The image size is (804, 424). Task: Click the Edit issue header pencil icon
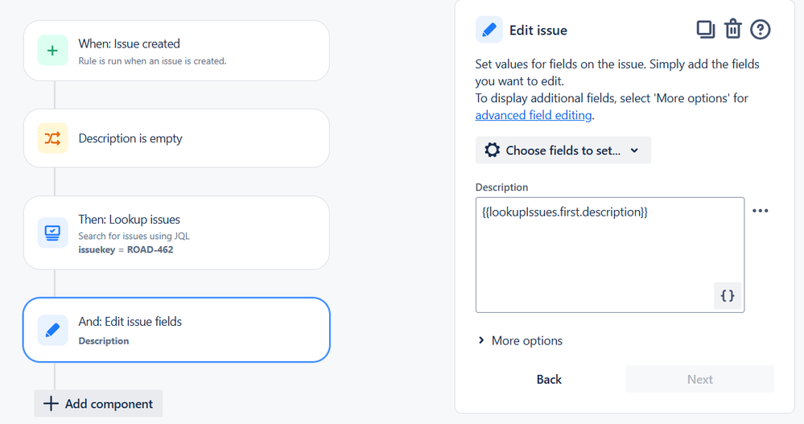[x=489, y=30]
